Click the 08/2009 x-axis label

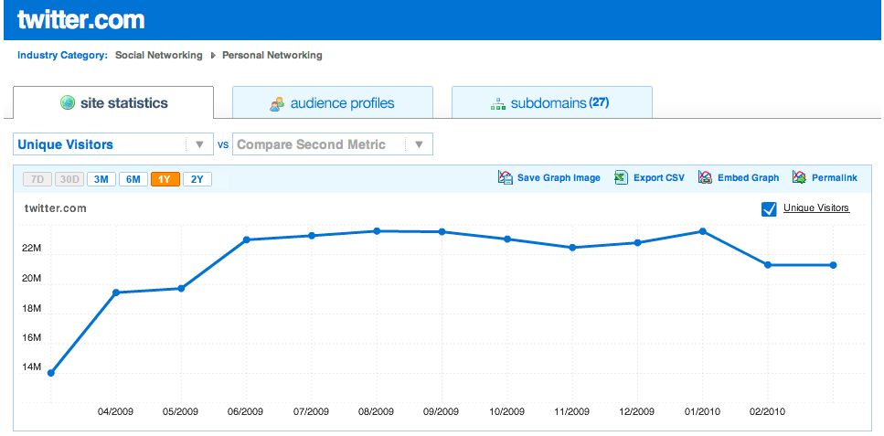coord(377,411)
